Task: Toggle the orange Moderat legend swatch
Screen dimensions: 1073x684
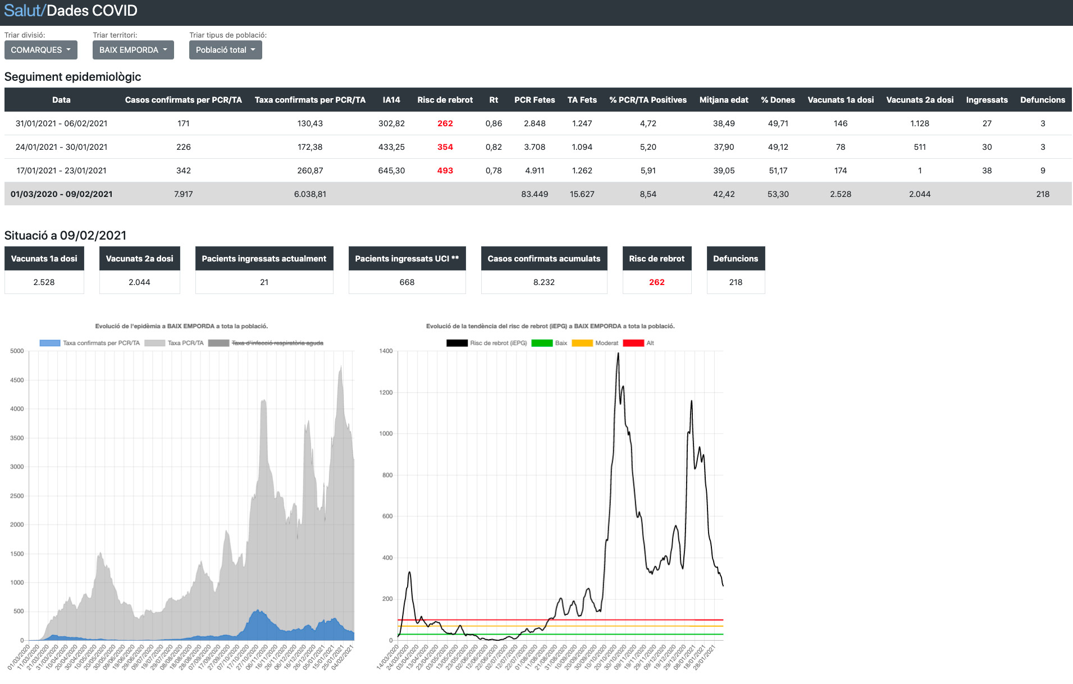Action: tap(582, 343)
